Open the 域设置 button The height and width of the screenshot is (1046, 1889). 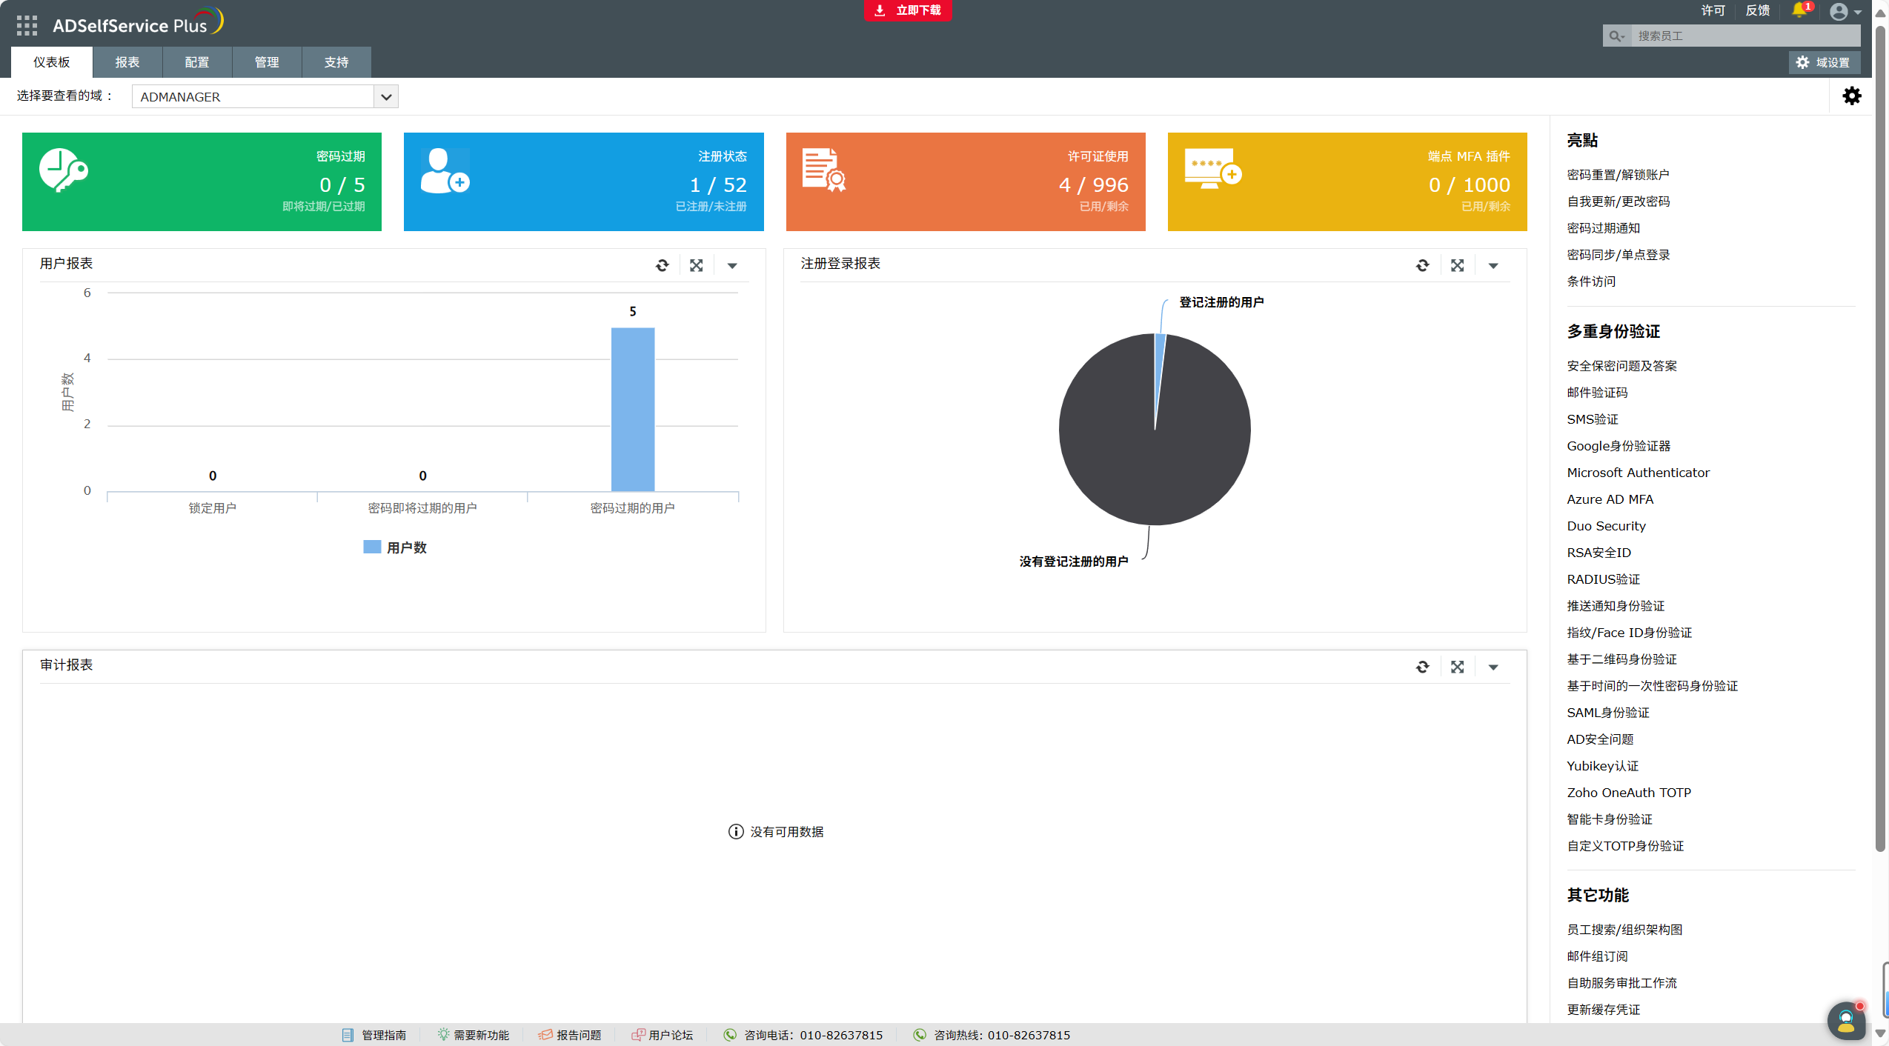click(x=1824, y=62)
